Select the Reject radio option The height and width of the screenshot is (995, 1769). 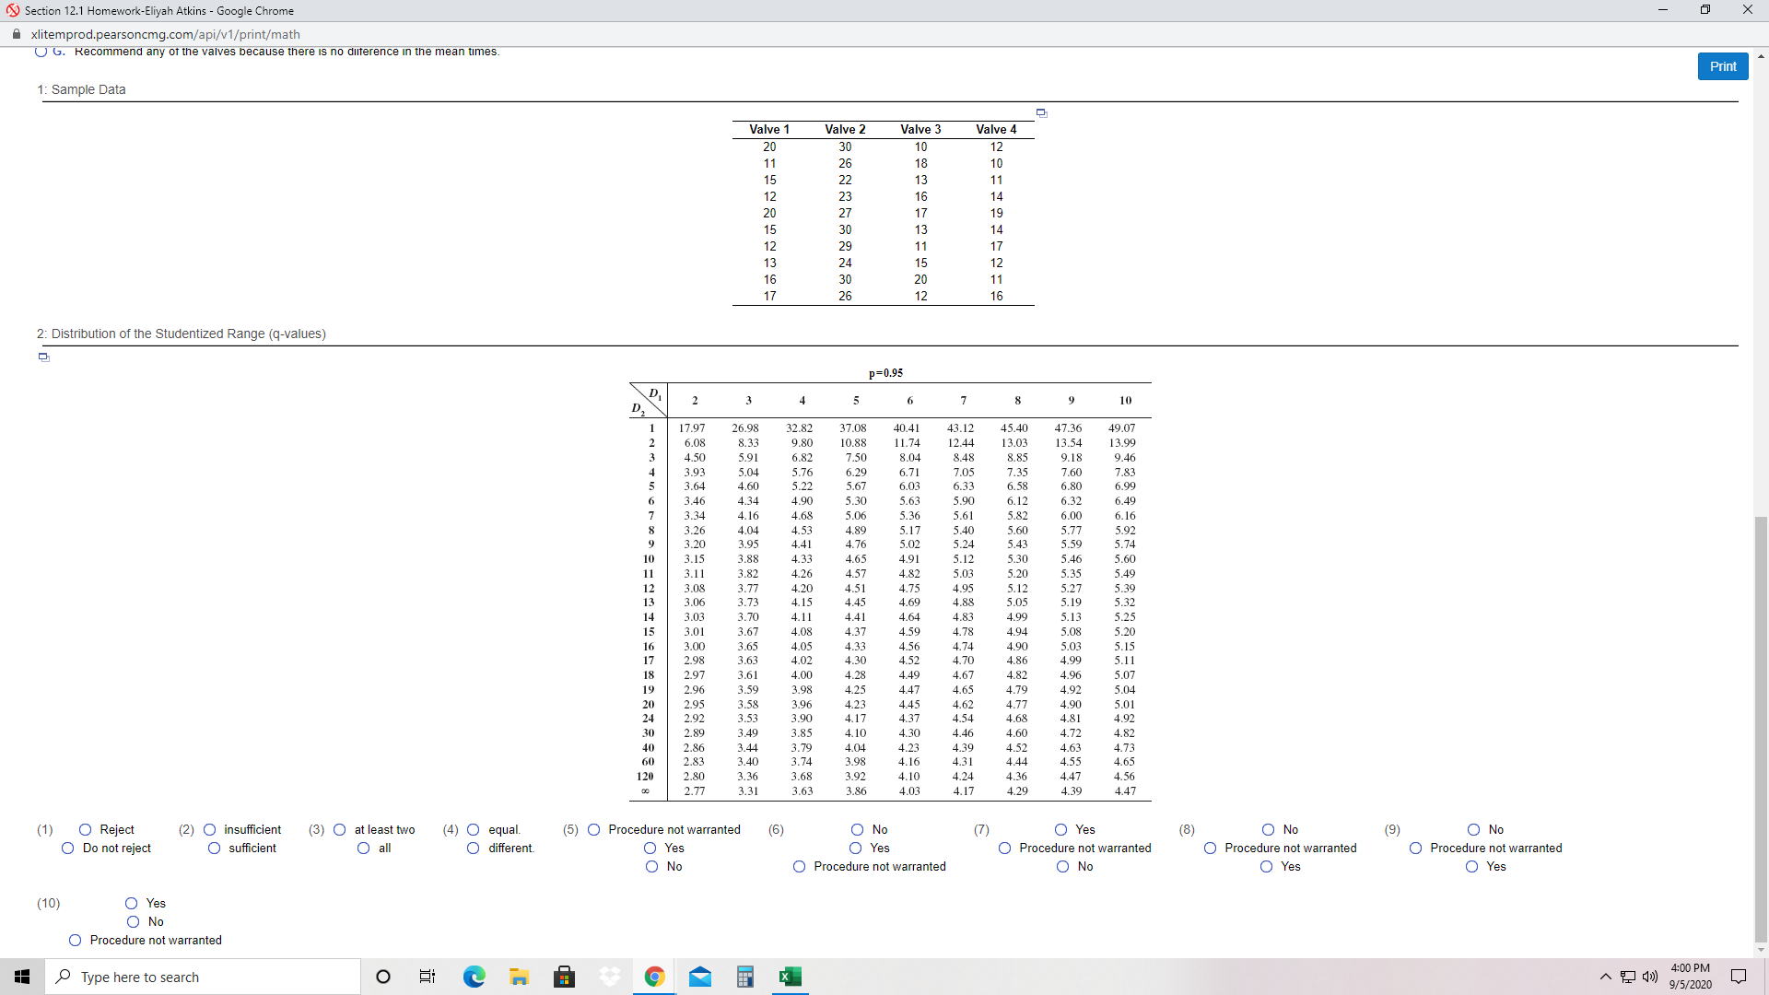(86, 830)
